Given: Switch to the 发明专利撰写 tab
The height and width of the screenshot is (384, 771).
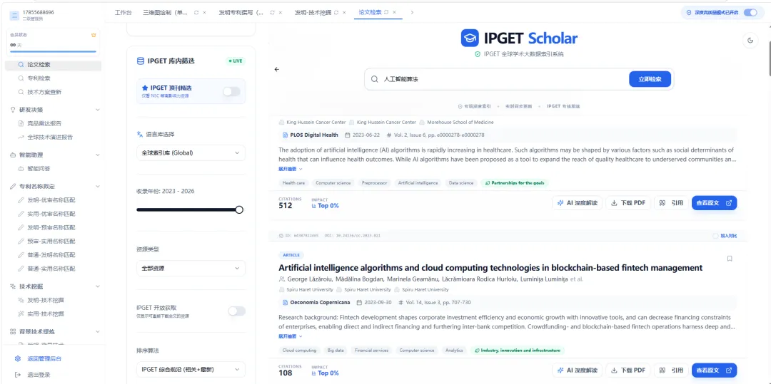Looking at the screenshot, I should [241, 12].
